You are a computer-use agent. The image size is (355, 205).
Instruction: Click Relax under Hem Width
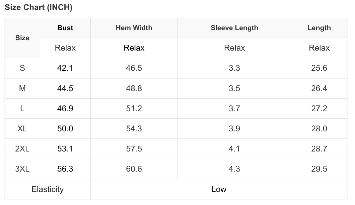[x=134, y=48]
